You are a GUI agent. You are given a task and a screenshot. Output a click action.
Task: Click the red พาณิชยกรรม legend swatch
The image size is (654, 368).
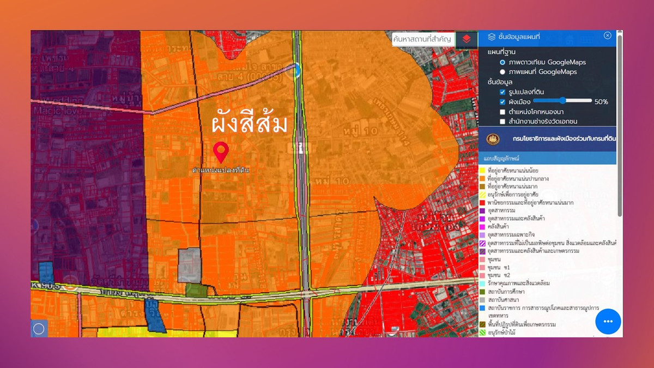click(483, 202)
